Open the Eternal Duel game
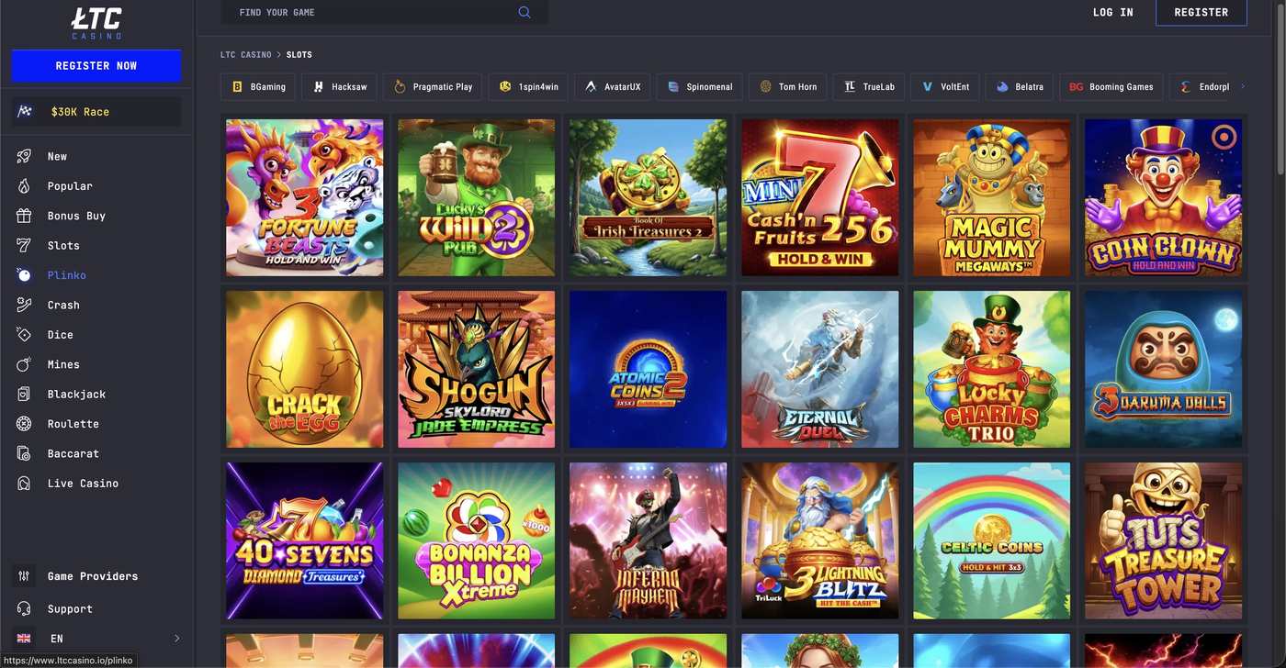1286x668 pixels. 820,369
